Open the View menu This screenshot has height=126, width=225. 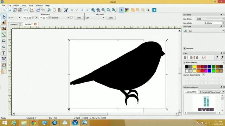(x=24, y=6)
